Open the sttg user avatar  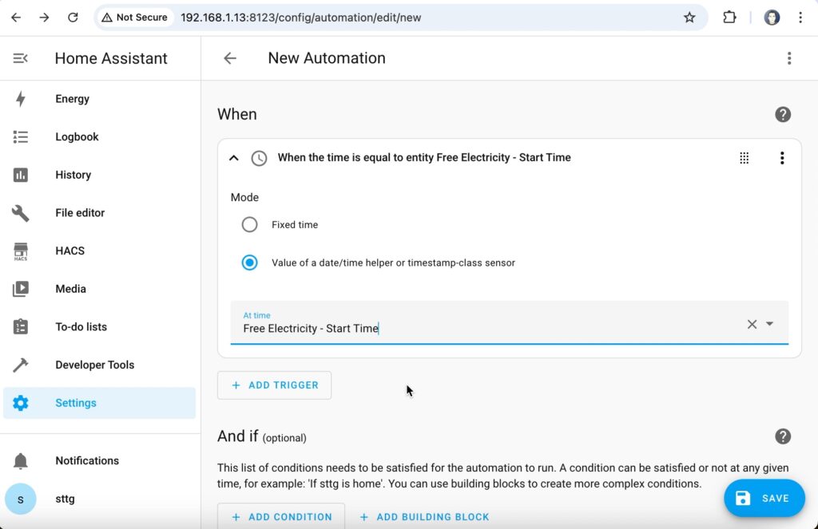pyautogui.click(x=20, y=499)
